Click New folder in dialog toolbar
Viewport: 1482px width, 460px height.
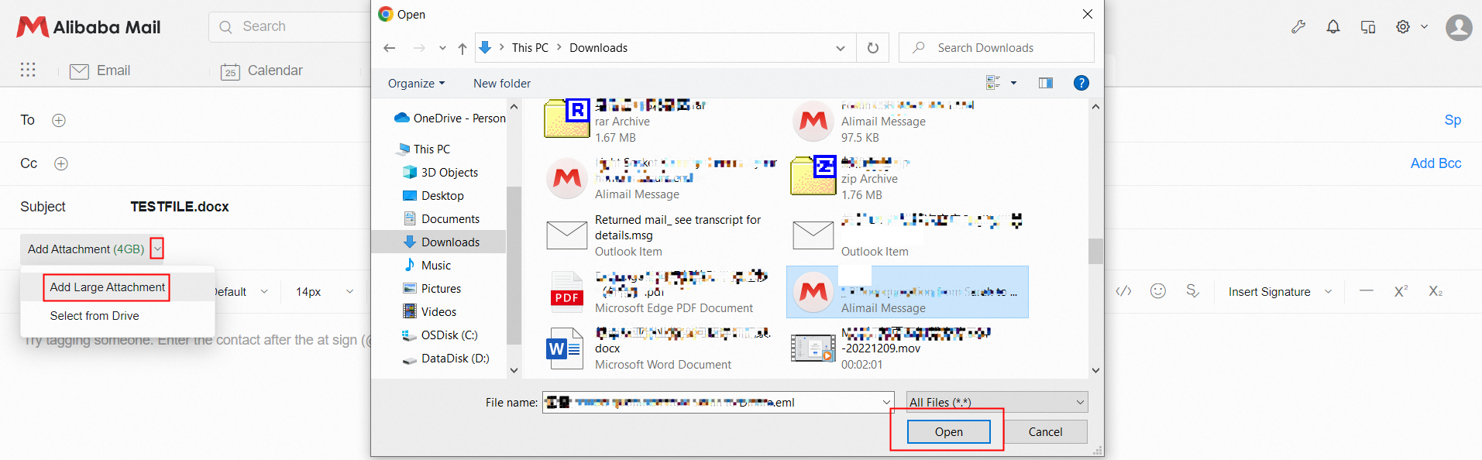(502, 84)
